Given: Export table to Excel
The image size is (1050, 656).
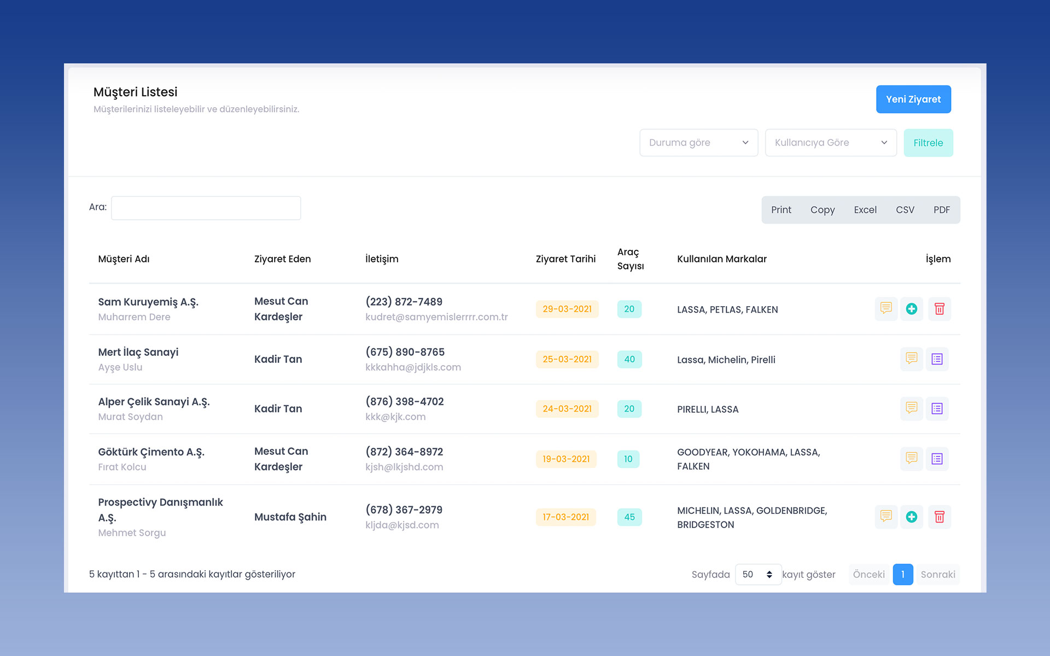Looking at the screenshot, I should coord(865,210).
